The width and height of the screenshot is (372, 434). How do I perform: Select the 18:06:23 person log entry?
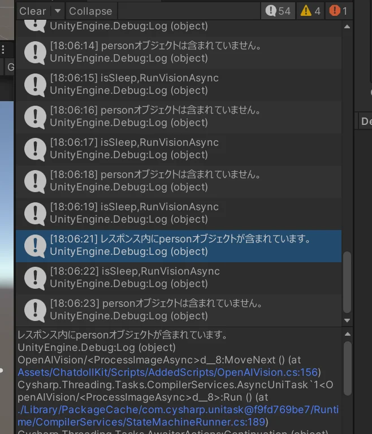(179, 310)
